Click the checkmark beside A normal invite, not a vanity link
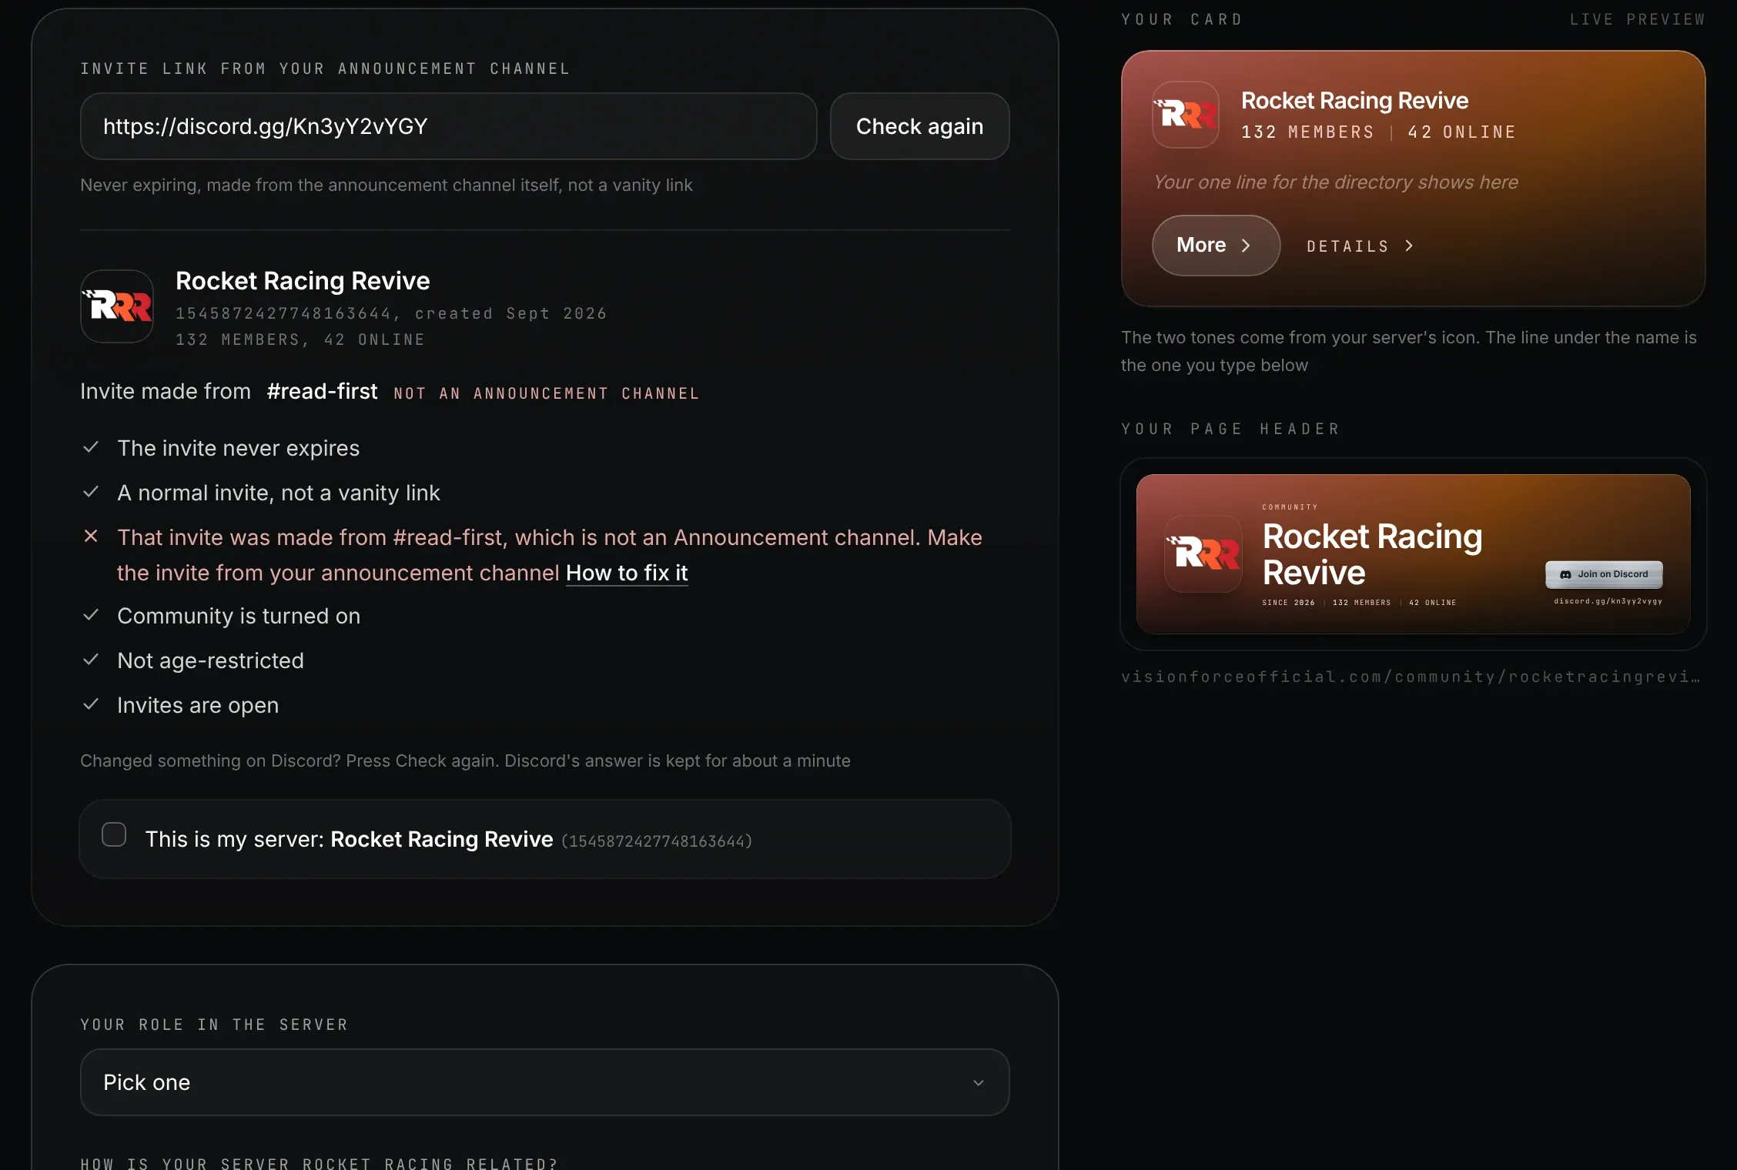Image resolution: width=1737 pixels, height=1170 pixels. coord(91,492)
